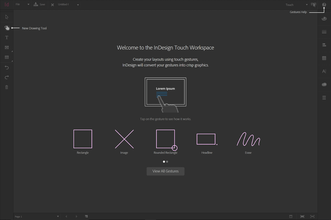Click the Save label text
Image resolution: width=331 pixels, height=220 pixels.
coord(42,5)
